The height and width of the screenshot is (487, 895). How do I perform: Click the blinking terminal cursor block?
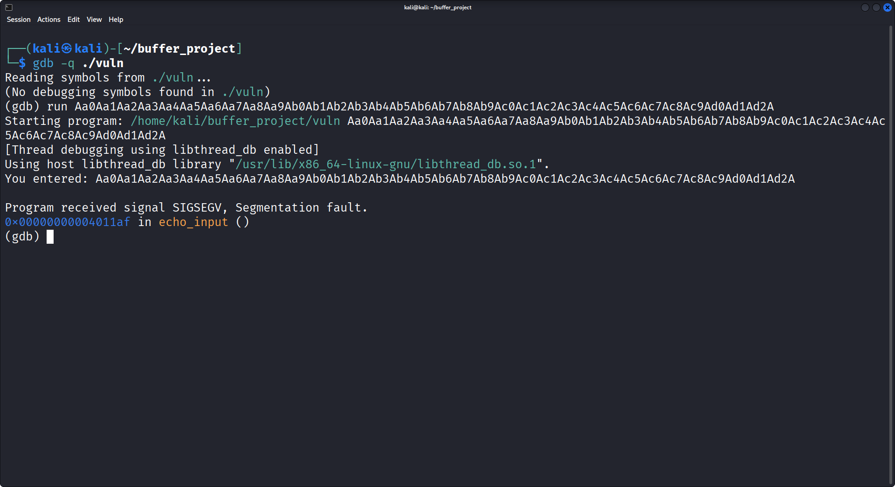[50, 236]
